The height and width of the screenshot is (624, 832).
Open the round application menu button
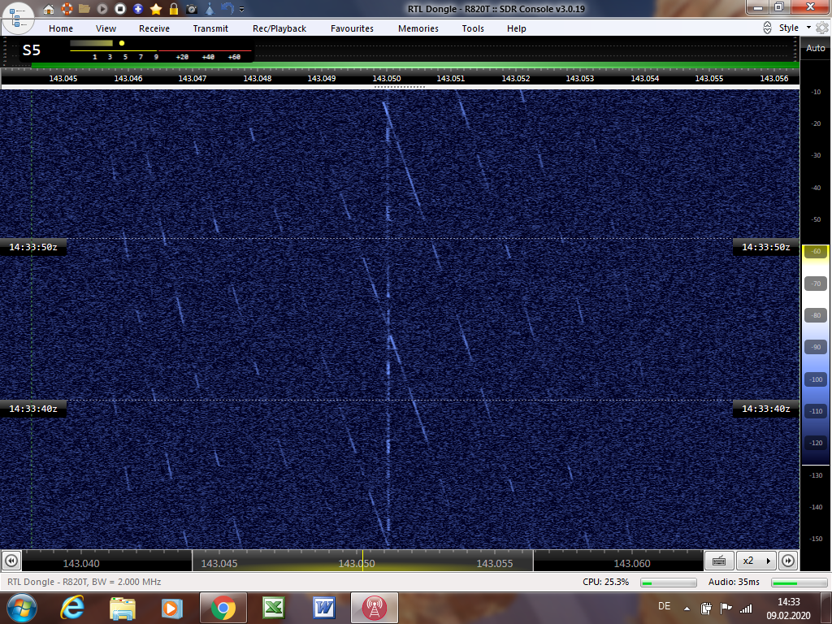18,17
